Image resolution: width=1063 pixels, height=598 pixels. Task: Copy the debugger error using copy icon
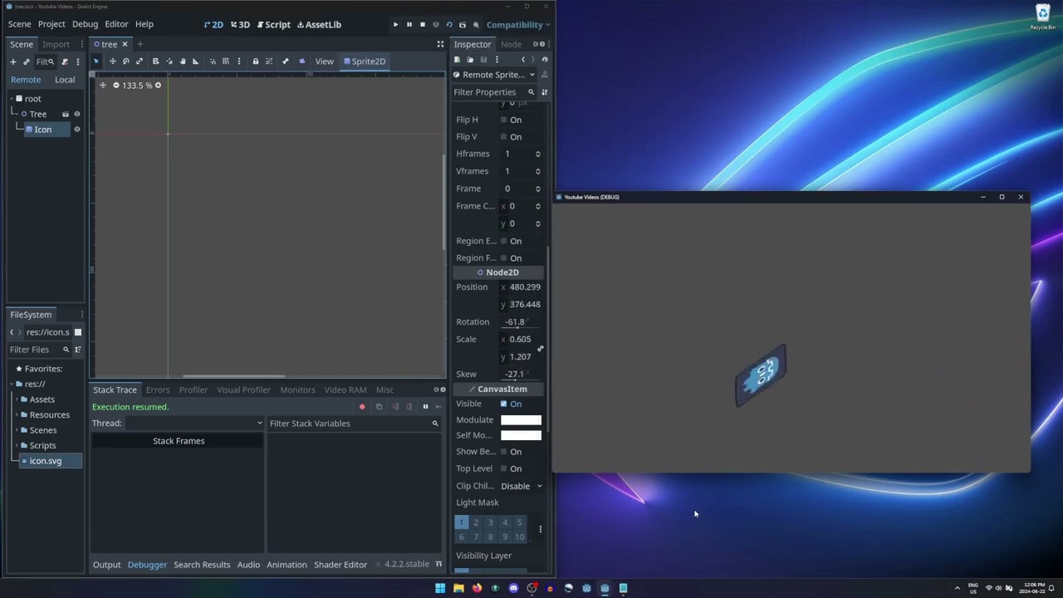[x=379, y=407]
